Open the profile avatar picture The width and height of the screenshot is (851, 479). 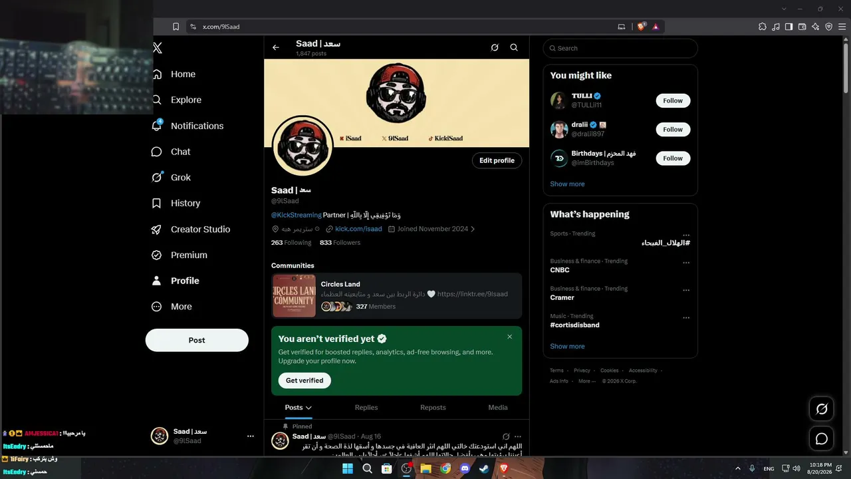pyautogui.click(x=303, y=146)
